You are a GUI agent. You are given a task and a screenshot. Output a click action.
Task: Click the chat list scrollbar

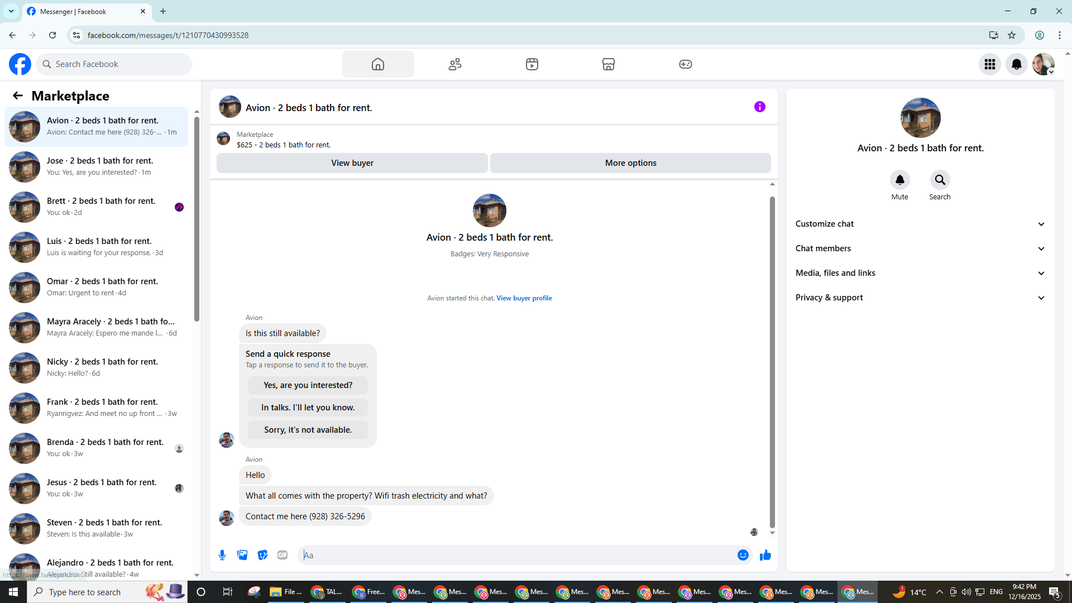tap(197, 219)
